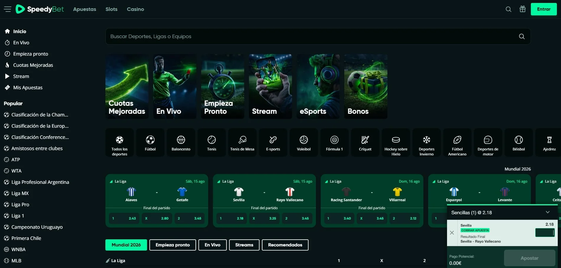Open Liga MX in Popular list
561x268 pixels.
pos(16,193)
